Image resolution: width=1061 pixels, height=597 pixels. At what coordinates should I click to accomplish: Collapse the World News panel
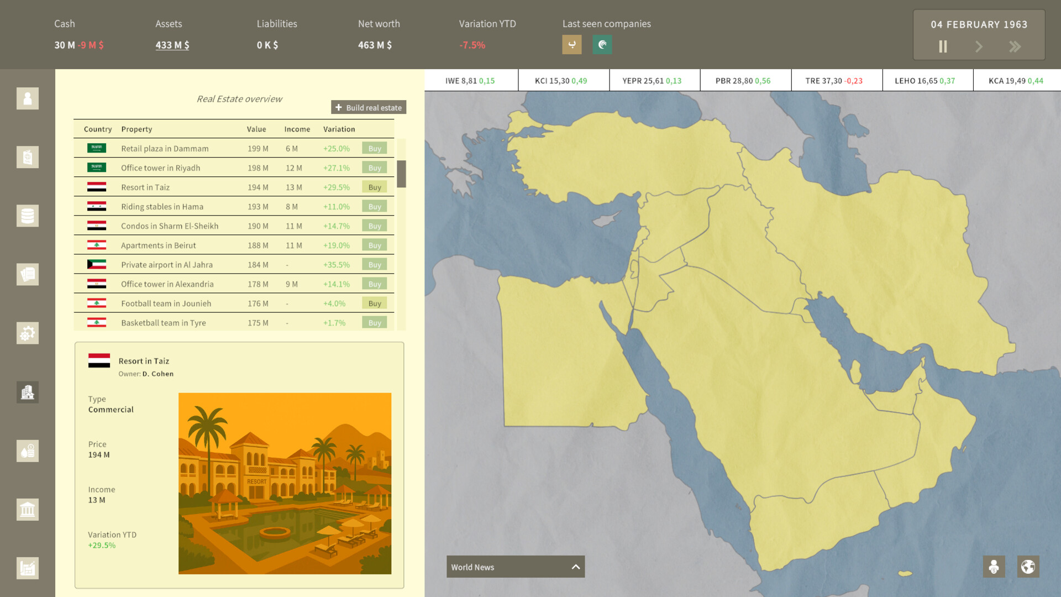(x=575, y=566)
